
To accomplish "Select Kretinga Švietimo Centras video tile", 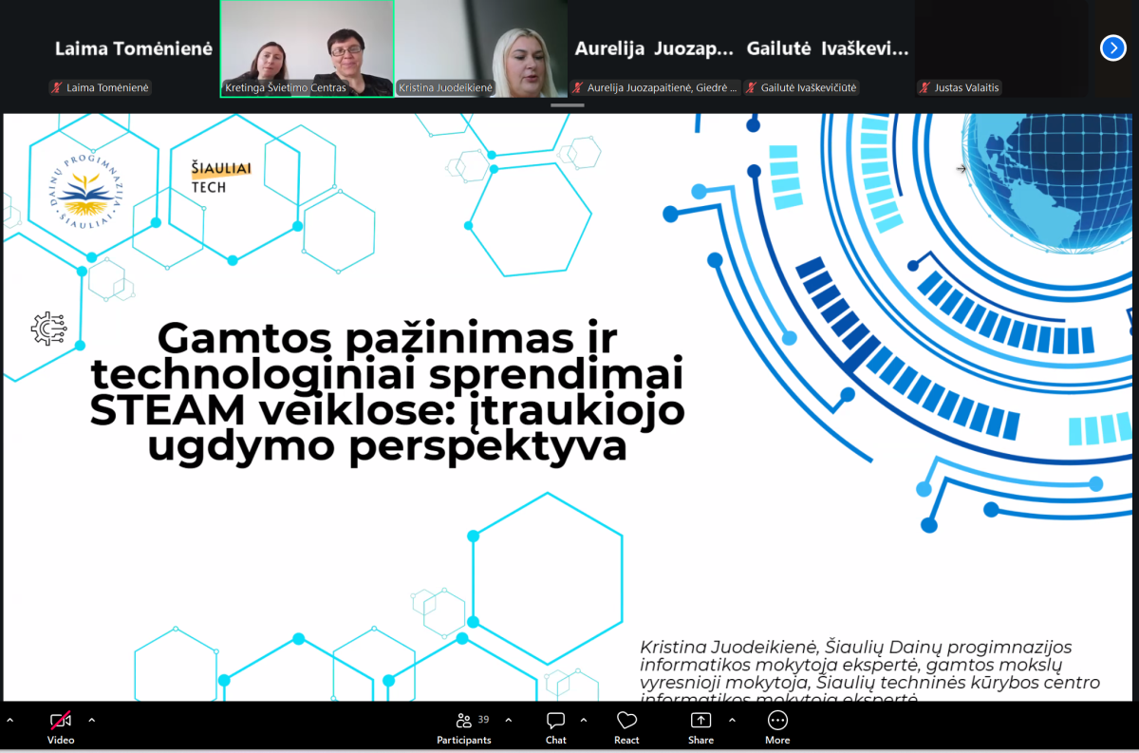I will tap(308, 48).
